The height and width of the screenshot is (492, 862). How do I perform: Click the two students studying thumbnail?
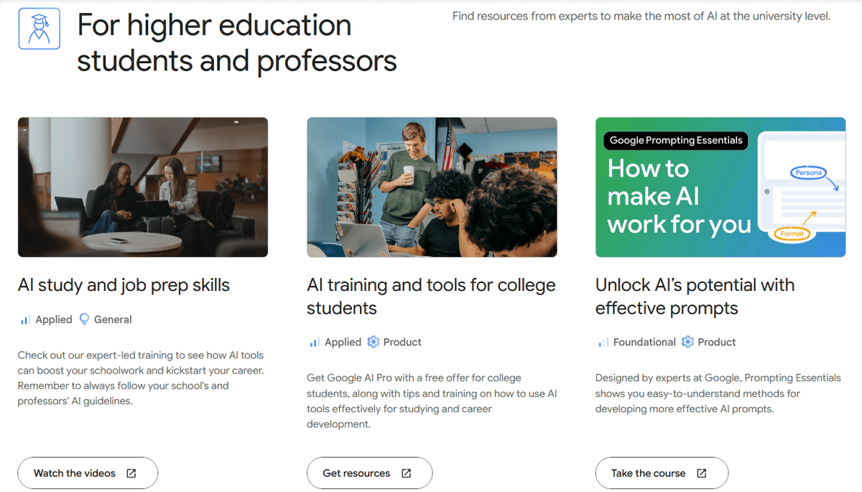pos(143,187)
